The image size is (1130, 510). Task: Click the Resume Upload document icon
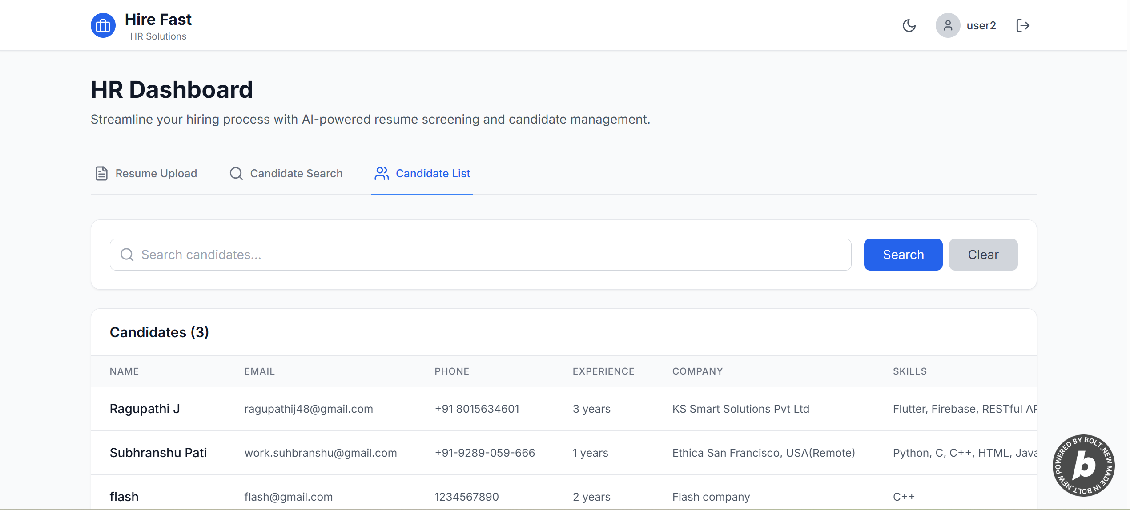pyautogui.click(x=101, y=173)
